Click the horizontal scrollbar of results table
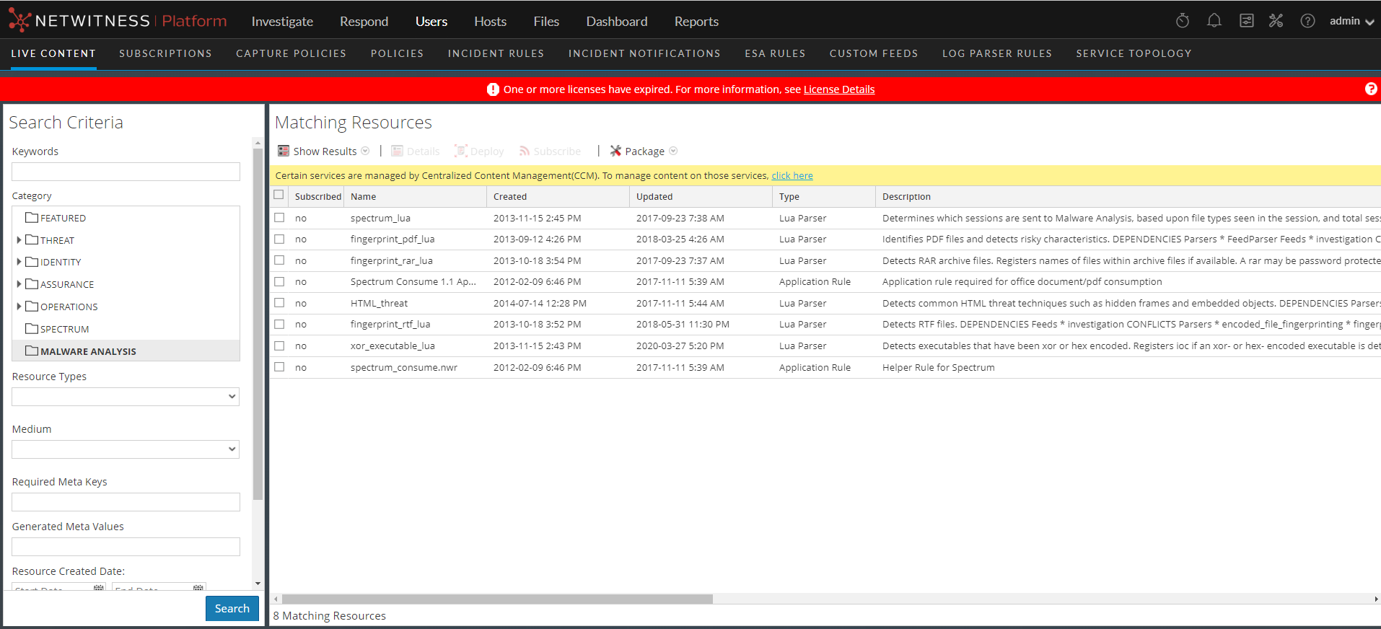 [x=496, y=599]
